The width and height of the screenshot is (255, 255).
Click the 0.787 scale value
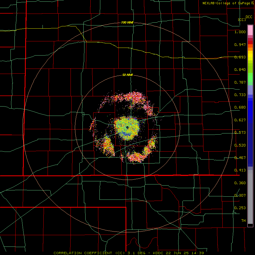240,82
